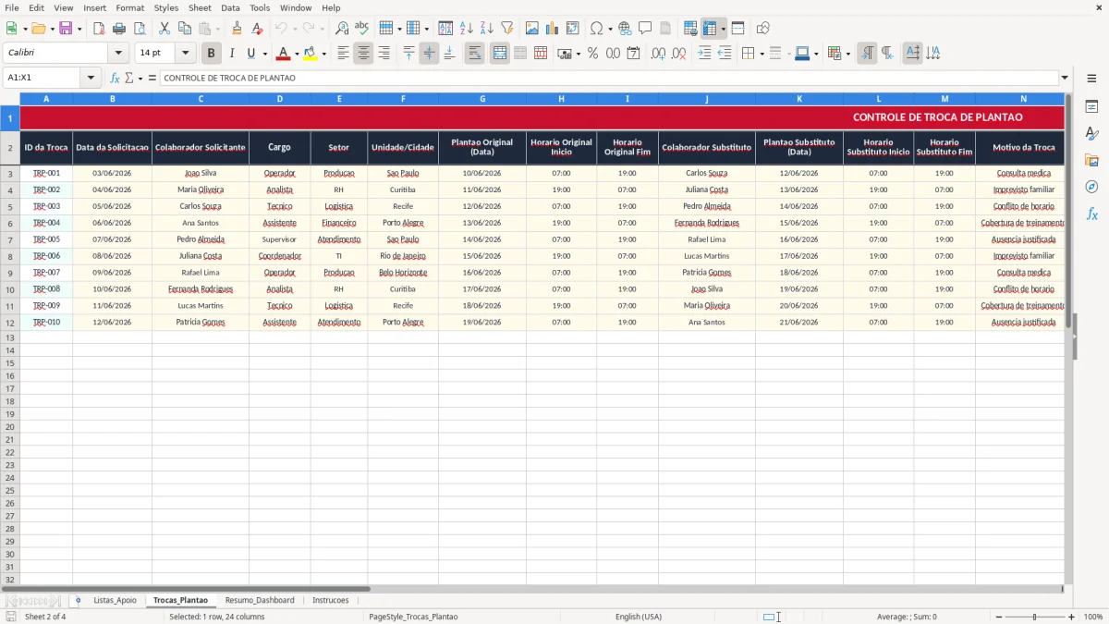Click the zoom slider handle
1109x624 pixels.
[x=1034, y=617]
